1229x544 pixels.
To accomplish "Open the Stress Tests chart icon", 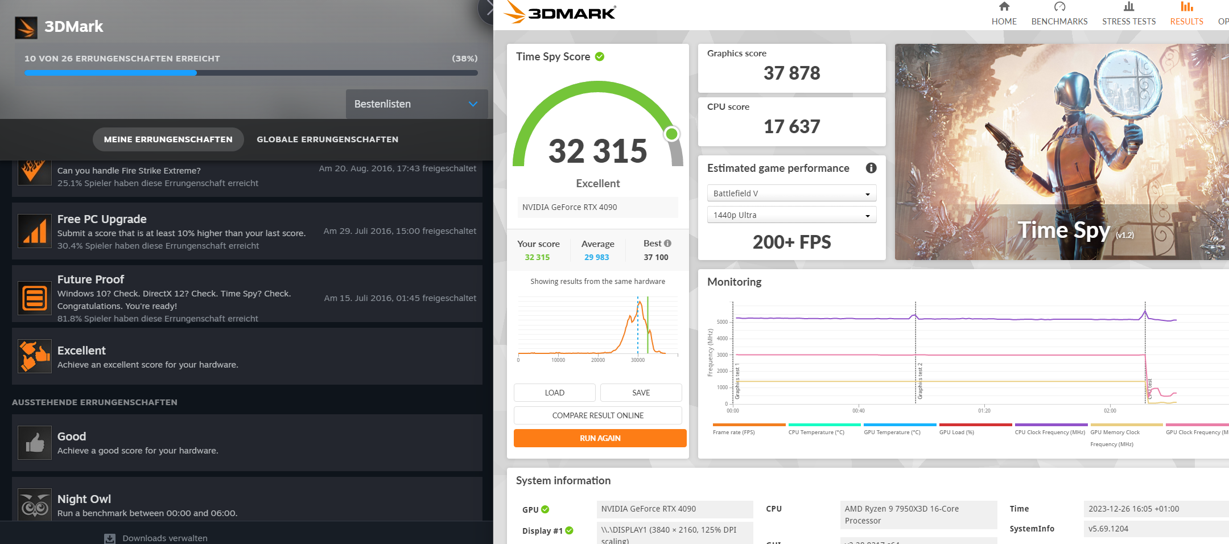I will coord(1129,7).
